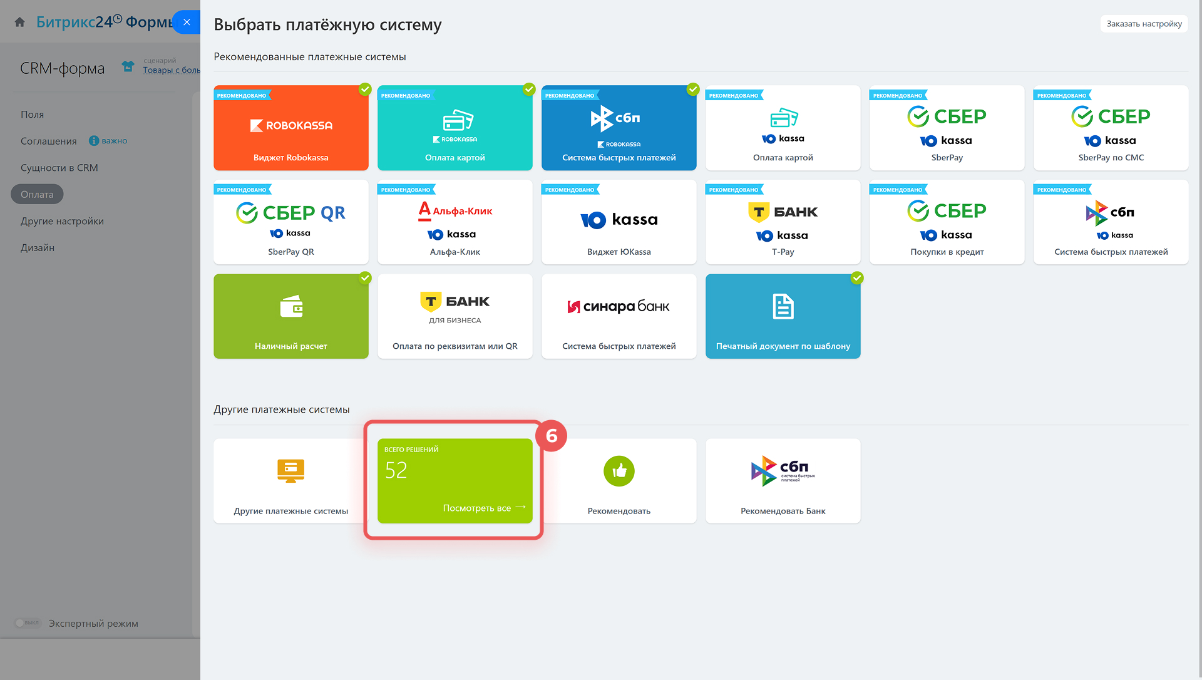Select the 'SberPay по СМС' tile

click(x=1111, y=128)
